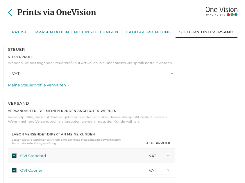
Task: Expand the VAT dropdown for OVI Courier
Action: (158, 170)
